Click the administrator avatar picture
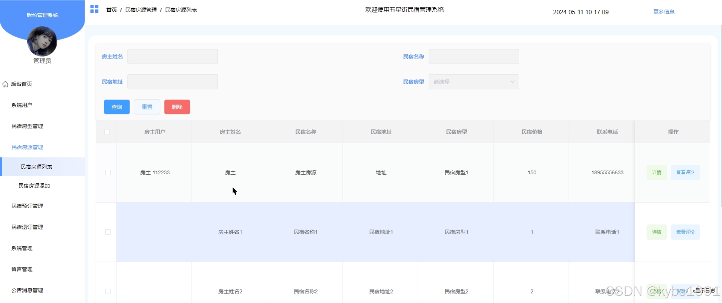The image size is (722, 303). (42, 42)
